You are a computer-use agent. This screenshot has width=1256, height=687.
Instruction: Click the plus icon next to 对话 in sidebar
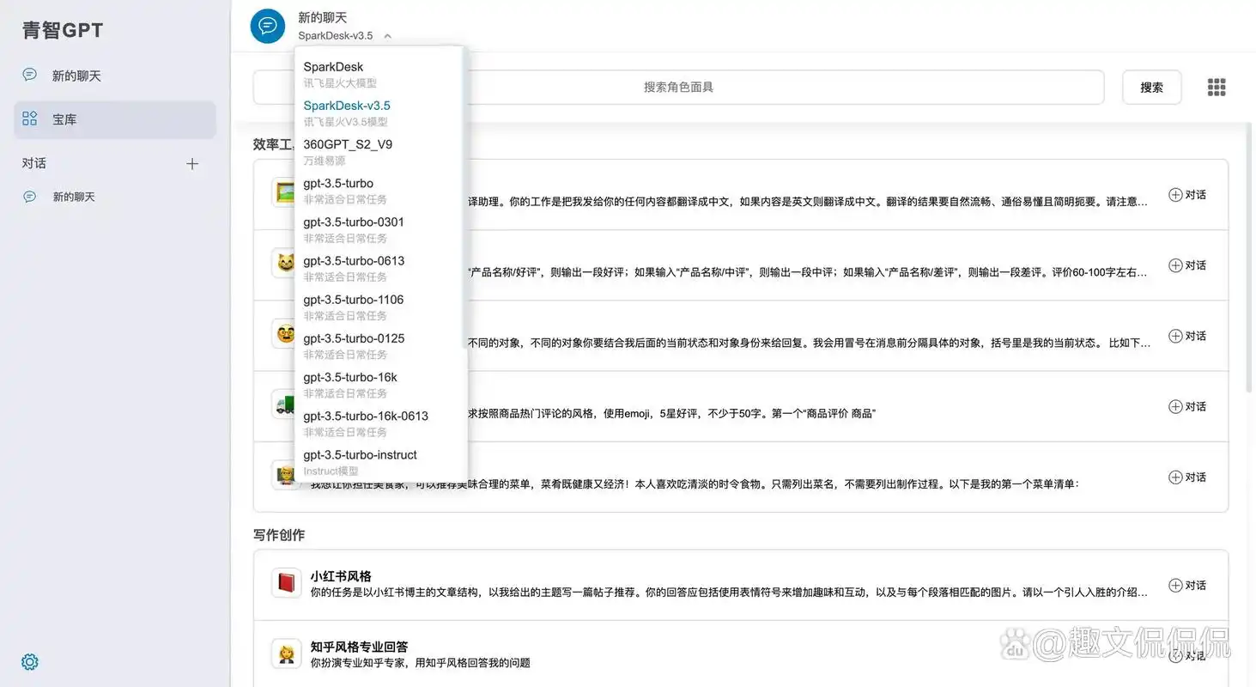point(192,162)
